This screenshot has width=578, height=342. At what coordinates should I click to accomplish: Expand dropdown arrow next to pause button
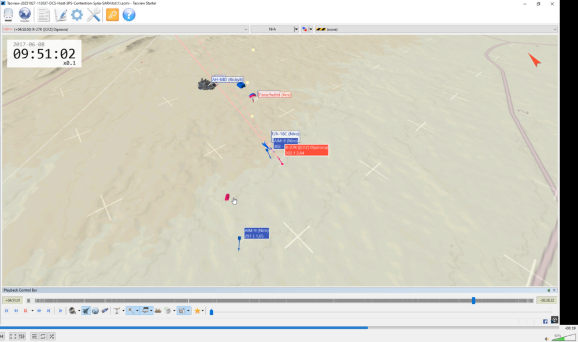coord(32,311)
